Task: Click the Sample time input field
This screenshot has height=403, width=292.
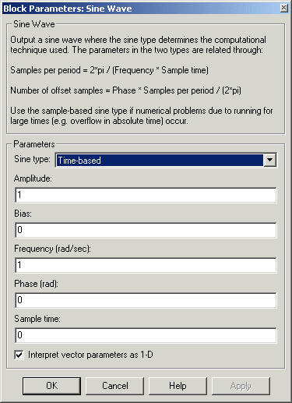Action: (146, 335)
